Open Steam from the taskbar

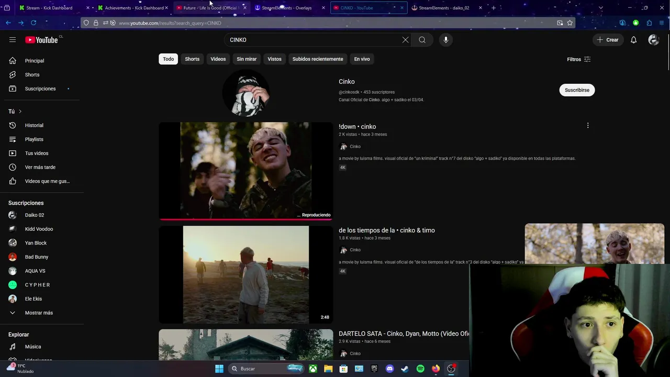tap(405, 369)
